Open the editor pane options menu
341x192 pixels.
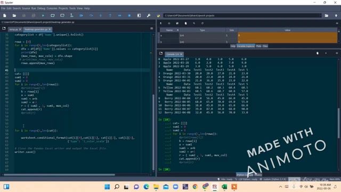tap(151, 28)
